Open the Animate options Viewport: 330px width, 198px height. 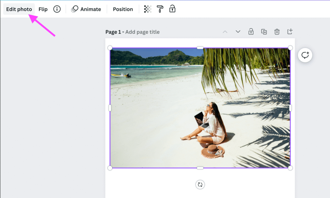[x=86, y=9]
